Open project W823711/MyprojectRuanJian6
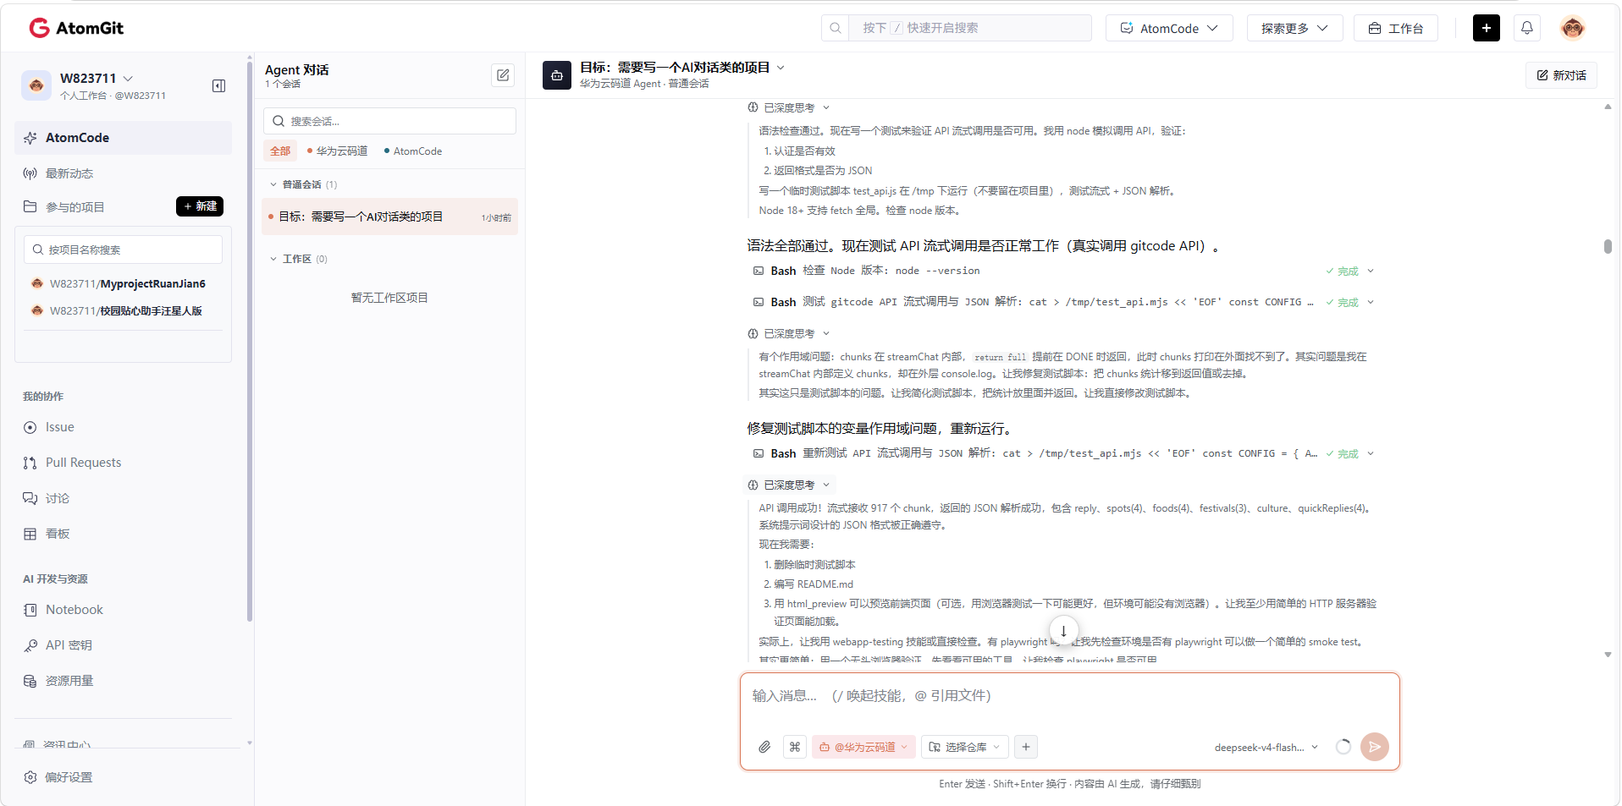 (x=127, y=284)
